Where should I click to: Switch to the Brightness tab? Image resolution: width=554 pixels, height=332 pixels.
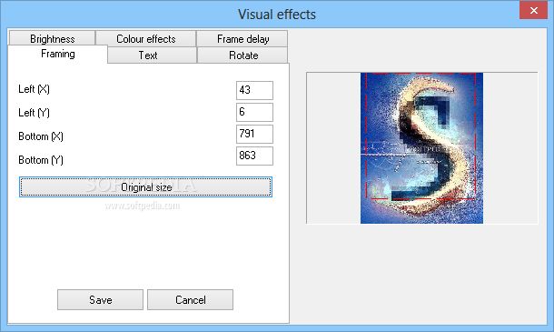click(53, 38)
